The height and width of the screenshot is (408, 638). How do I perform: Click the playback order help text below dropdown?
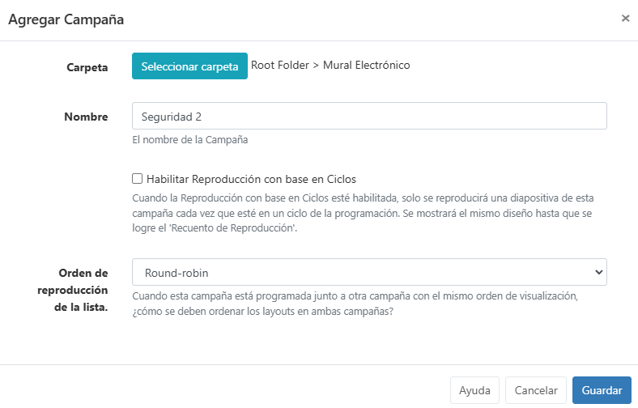[355, 304]
